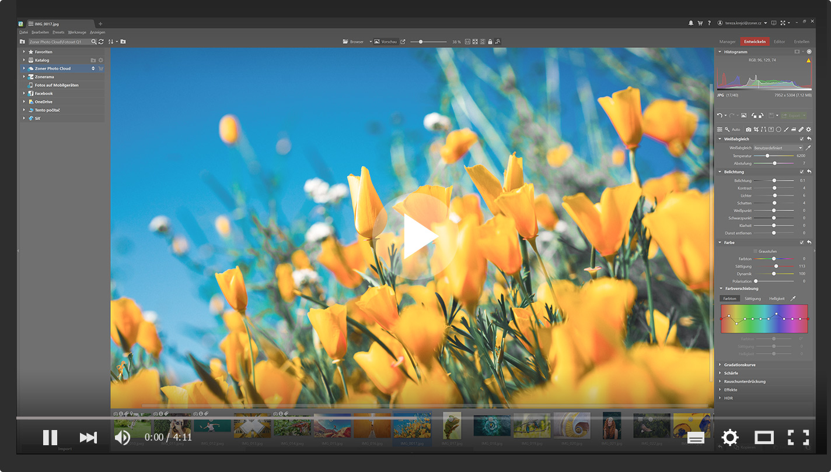Click the Vorschau view button
This screenshot has width=831, height=472.
(386, 42)
